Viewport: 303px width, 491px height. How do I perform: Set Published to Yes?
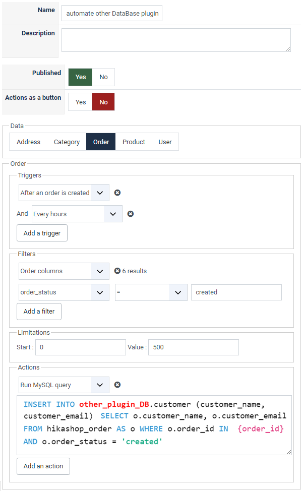(x=81, y=77)
